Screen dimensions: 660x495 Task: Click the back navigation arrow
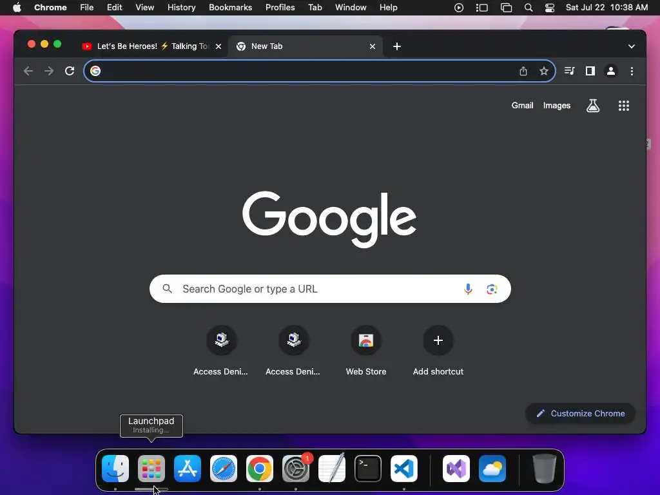[x=28, y=71]
